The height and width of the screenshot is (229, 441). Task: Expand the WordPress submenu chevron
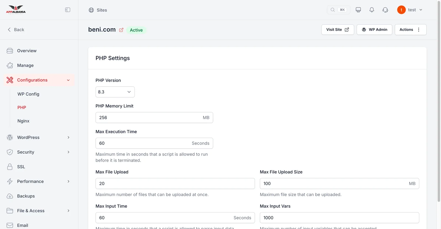click(68, 137)
